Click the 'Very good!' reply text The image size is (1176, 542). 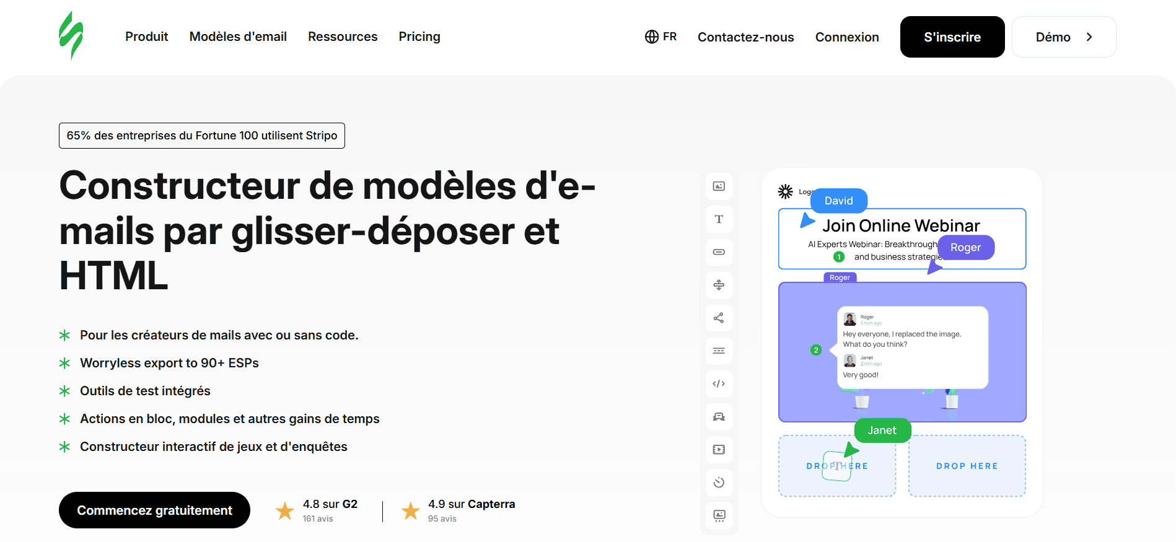[x=861, y=375]
